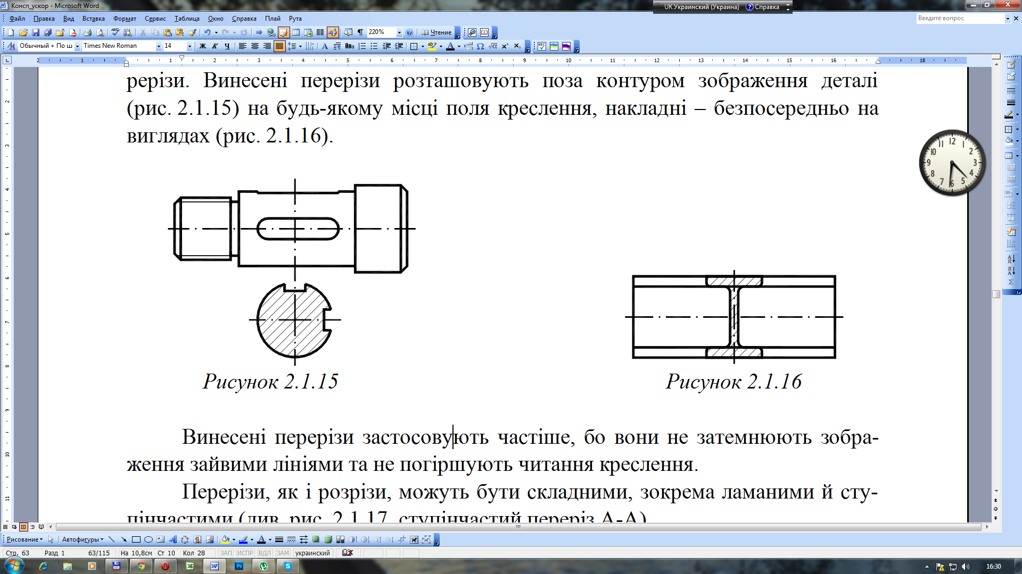Click the Save document icon

(x=36, y=32)
